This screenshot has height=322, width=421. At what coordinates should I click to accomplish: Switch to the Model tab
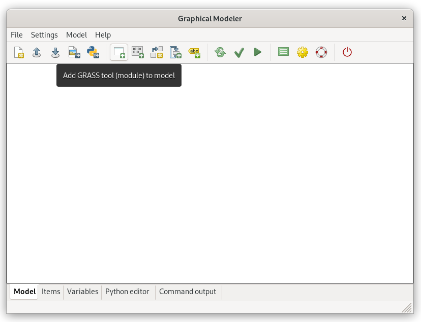tap(24, 292)
